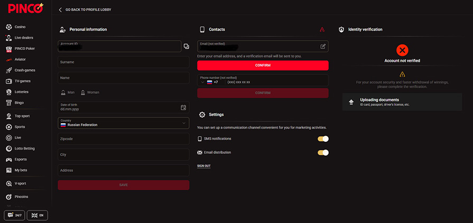Open the 24/7 support chat
473x223 pixels.
point(14,216)
